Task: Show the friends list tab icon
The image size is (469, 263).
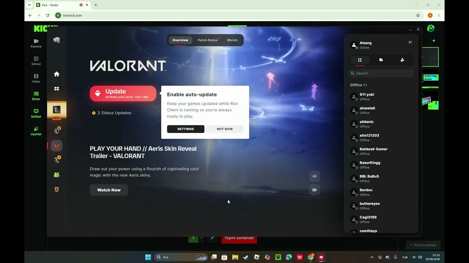Action: coord(360,60)
